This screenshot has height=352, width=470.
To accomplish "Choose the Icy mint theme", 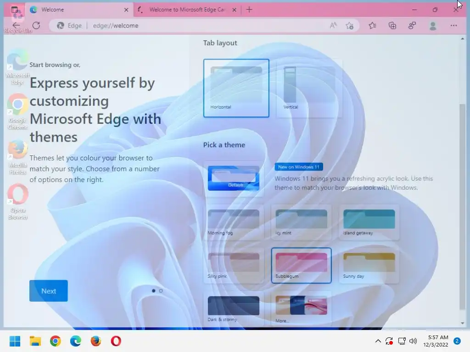I will pyautogui.click(x=301, y=222).
